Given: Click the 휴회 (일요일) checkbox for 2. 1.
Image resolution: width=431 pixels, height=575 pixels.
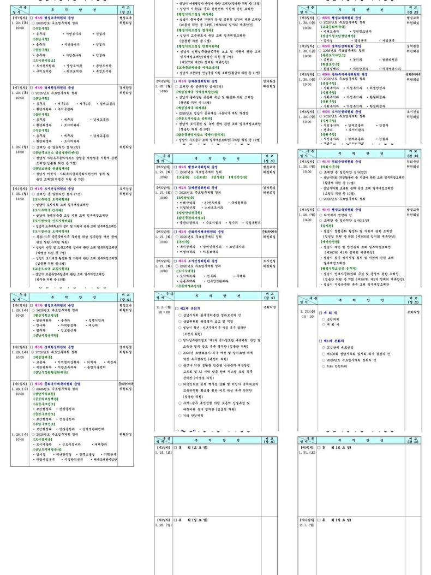Looking at the screenshot, I should (x=319, y=520).
